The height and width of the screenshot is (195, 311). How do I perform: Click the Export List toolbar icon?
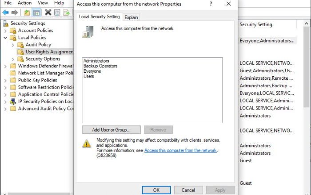click(x=66, y=12)
